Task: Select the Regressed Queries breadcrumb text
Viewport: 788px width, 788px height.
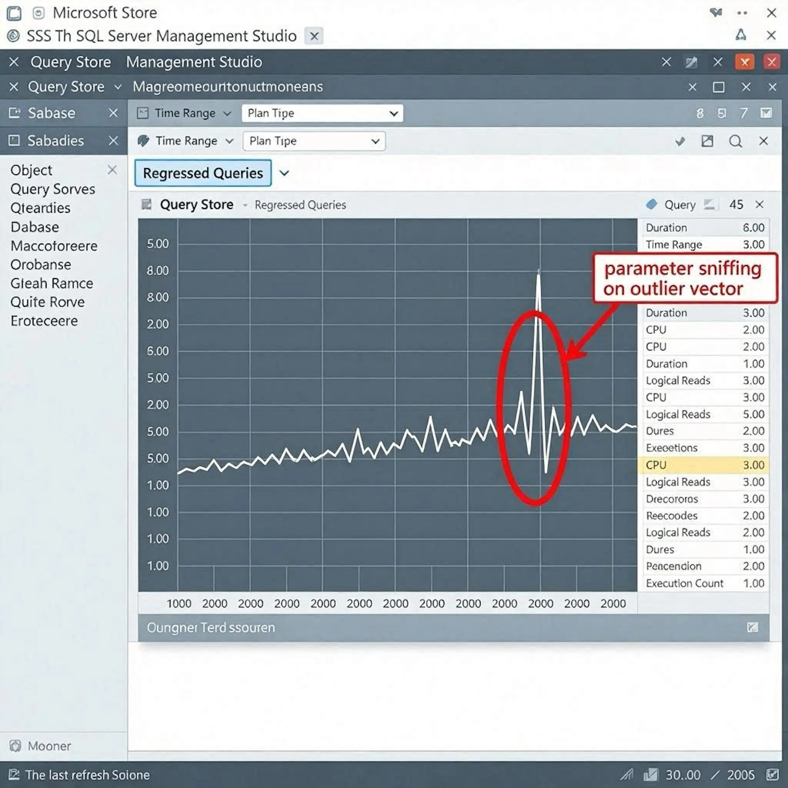Action: coord(300,205)
